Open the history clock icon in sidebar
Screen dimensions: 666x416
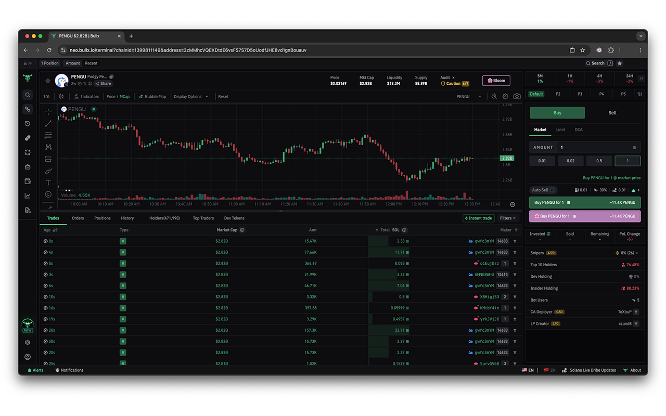point(28,124)
